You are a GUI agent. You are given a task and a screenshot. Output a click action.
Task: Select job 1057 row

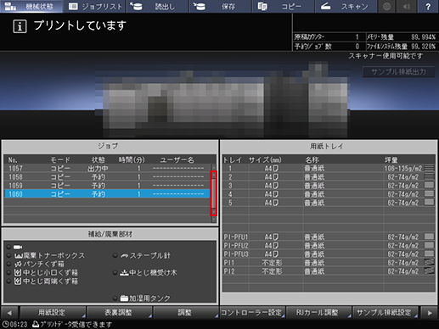coord(107,169)
